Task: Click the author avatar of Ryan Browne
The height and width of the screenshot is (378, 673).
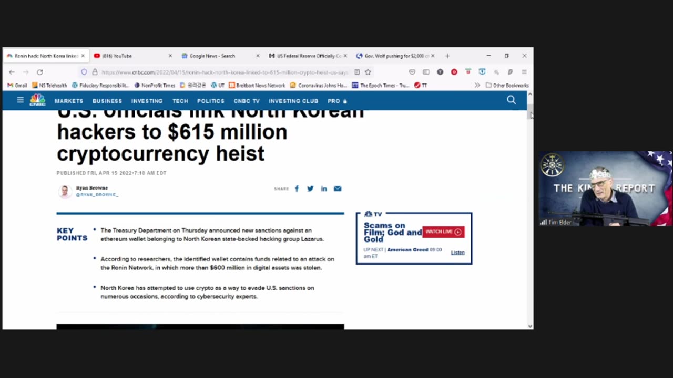Action: 65,191
